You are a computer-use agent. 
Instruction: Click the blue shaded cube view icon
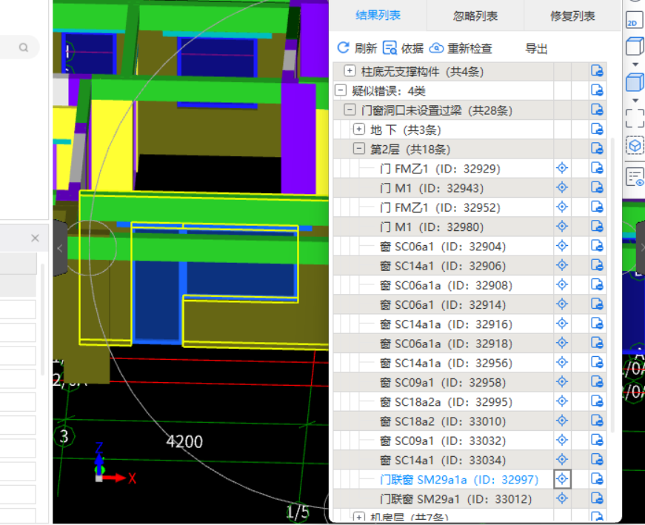(x=635, y=82)
